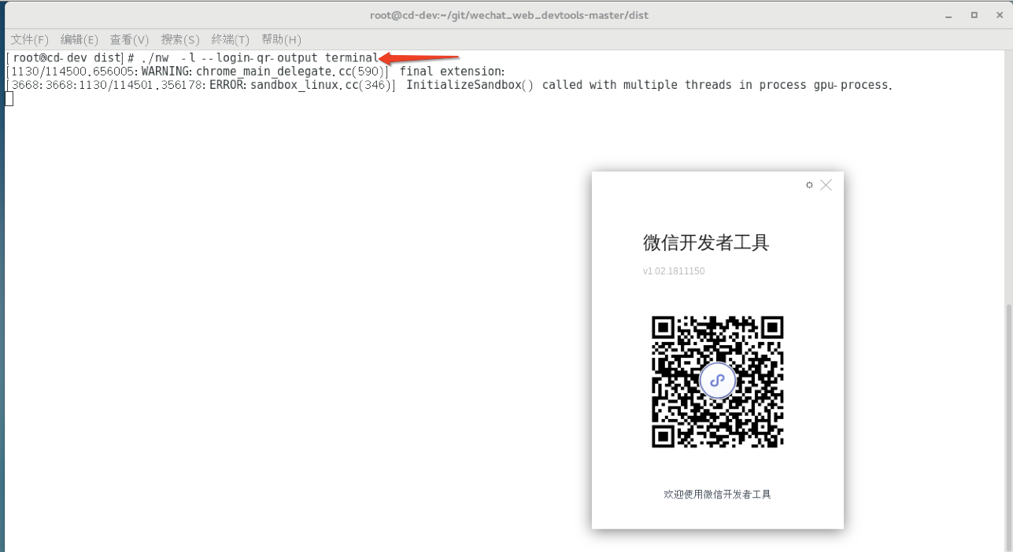
Task: Click the 欢迎使用微信开发者工具 welcome text
Action: pos(717,494)
